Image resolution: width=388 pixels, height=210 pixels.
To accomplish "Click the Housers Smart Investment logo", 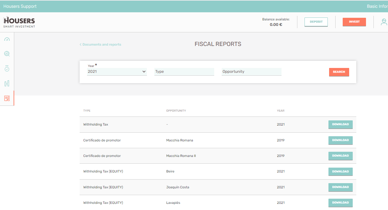I will click(19, 22).
